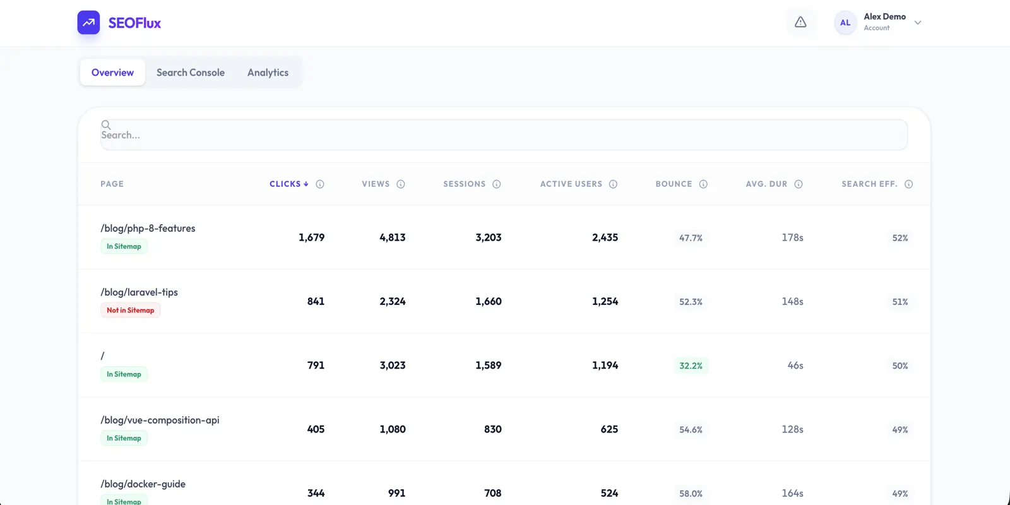Viewport: 1010px width, 505px height.
Task: Sort by the Sessions column header
Action: click(465, 184)
